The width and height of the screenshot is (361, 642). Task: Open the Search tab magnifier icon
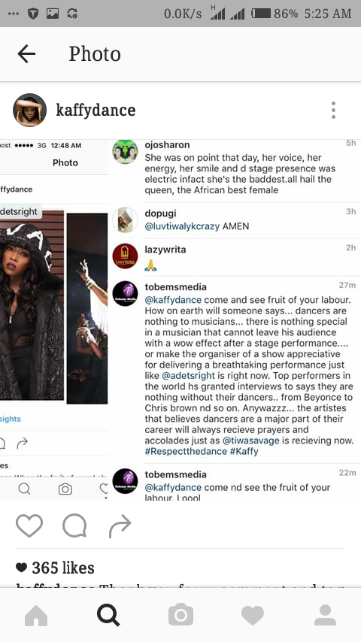click(x=108, y=616)
